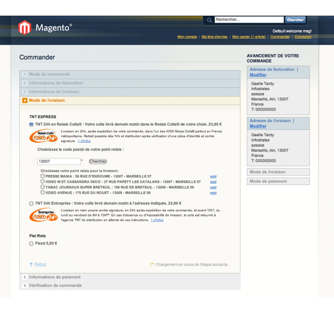334x313 pixels.
Task: Click Default welcome msg! text
Action: pos(292,31)
